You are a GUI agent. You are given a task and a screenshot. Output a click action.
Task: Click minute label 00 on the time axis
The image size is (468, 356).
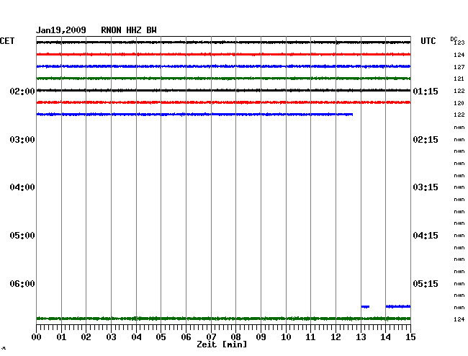(x=37, y=337)
